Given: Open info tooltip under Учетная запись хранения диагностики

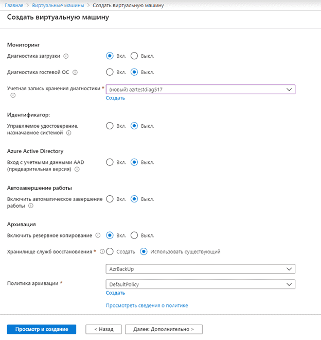Looking at the screenshot, I should pyautogui.click(x=13, y=95).
